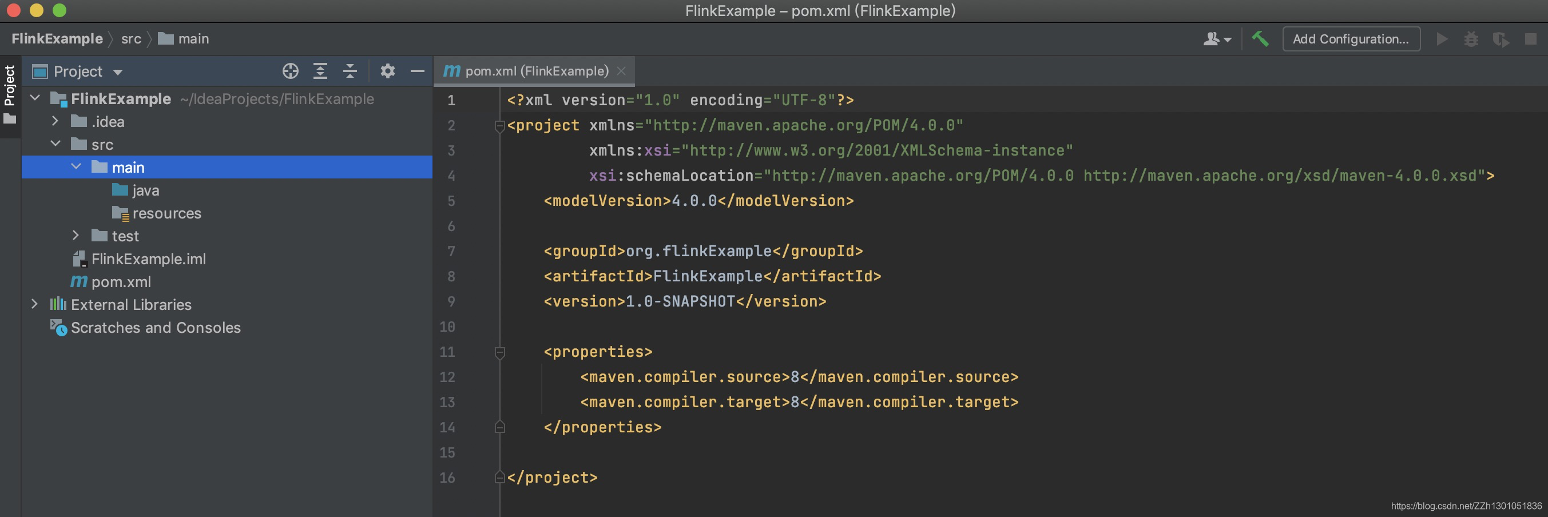Click src in the breadcrumb bar
Image resolution: width=1548 pixels, height=517 pixels.
tap(131, 39)
